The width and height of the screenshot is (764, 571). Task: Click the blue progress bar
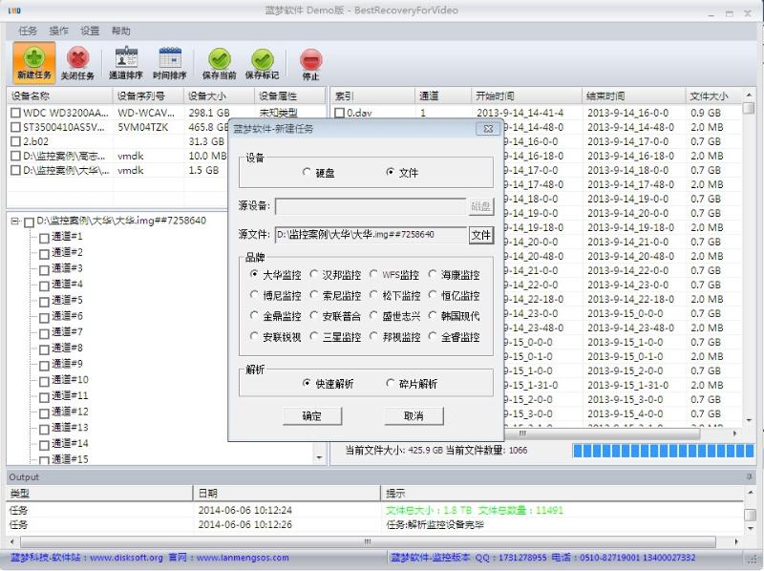click(659, 451)
